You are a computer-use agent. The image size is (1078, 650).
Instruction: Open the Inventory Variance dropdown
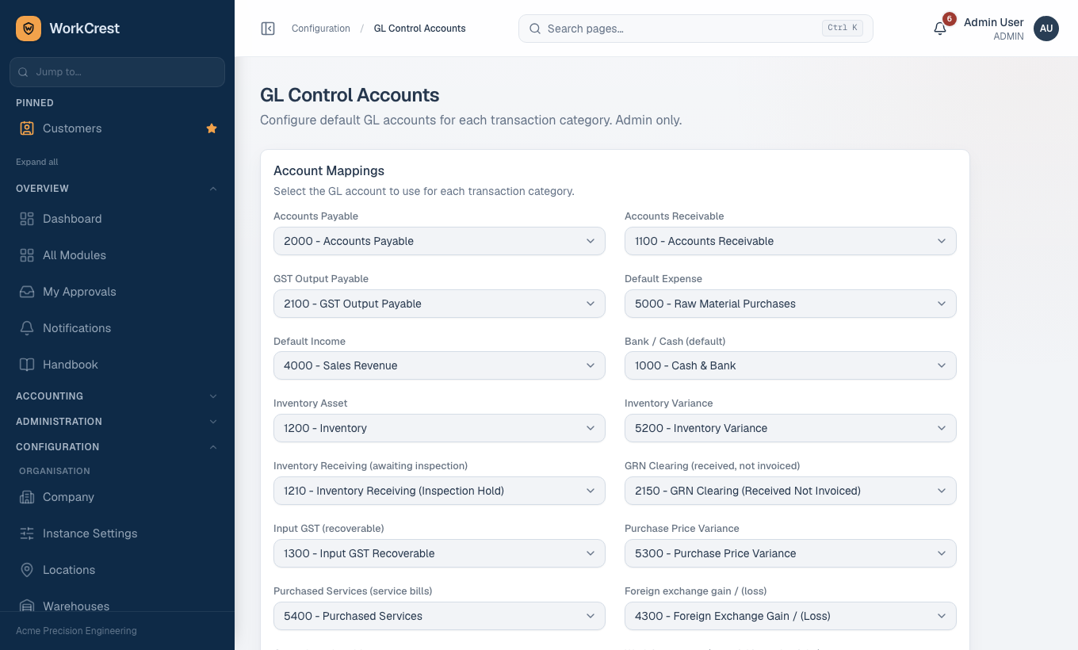click(x=790, y=428)
